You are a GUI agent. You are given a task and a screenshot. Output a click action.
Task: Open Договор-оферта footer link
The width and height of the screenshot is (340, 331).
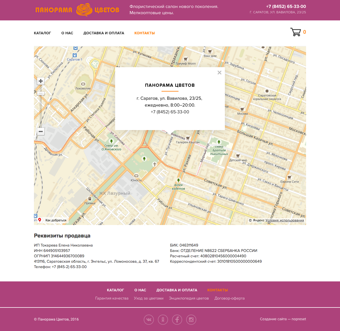point(229,298)
